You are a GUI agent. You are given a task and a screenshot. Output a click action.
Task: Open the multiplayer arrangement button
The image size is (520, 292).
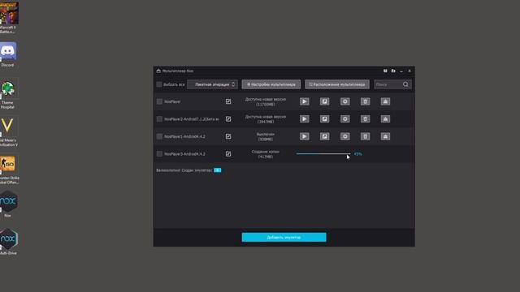point(337,84)
